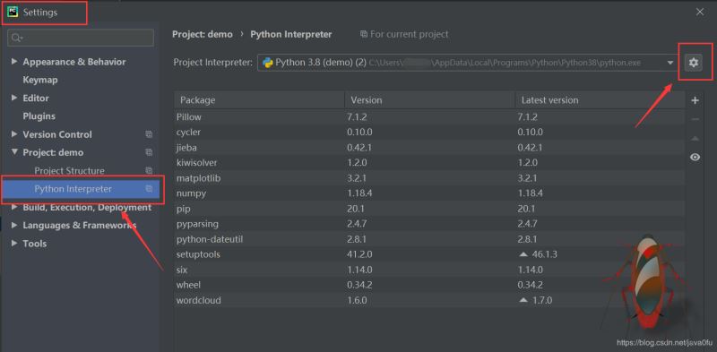Select the setuptools package row

pos(429,254)
